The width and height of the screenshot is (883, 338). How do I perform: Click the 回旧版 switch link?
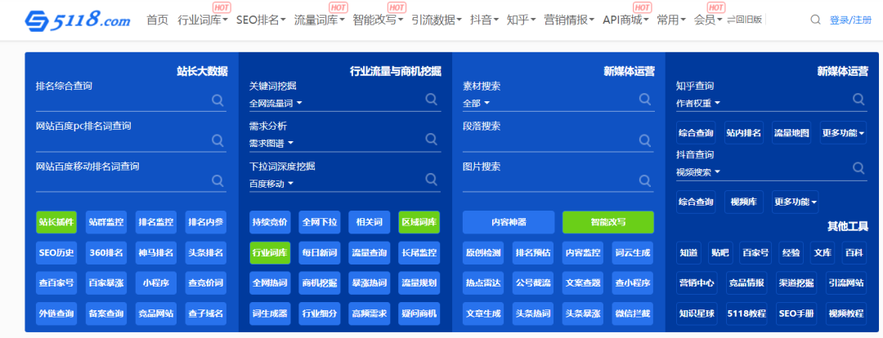point(744,20)
